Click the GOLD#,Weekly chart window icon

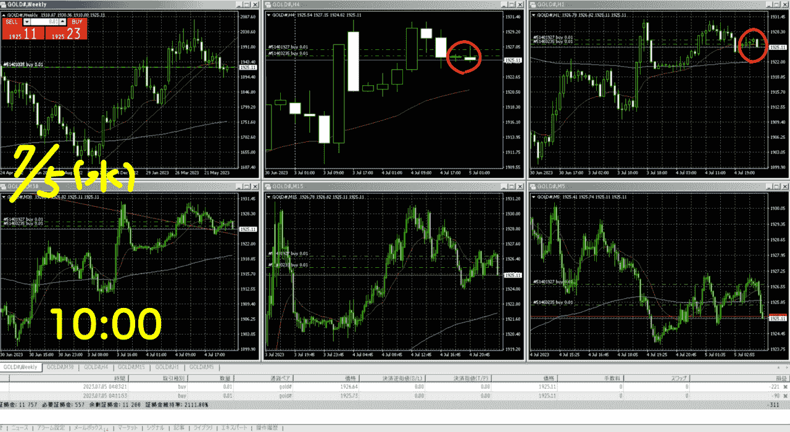4,5
